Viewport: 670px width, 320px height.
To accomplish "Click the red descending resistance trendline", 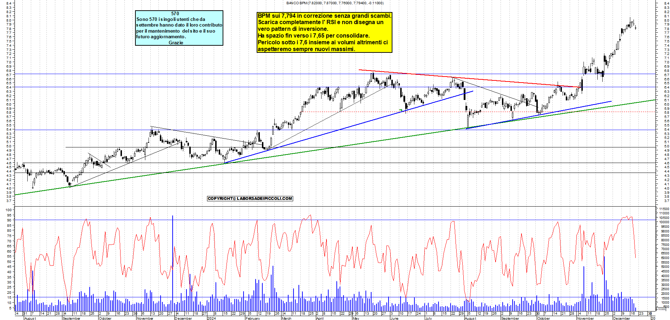I will coord(470,78).
